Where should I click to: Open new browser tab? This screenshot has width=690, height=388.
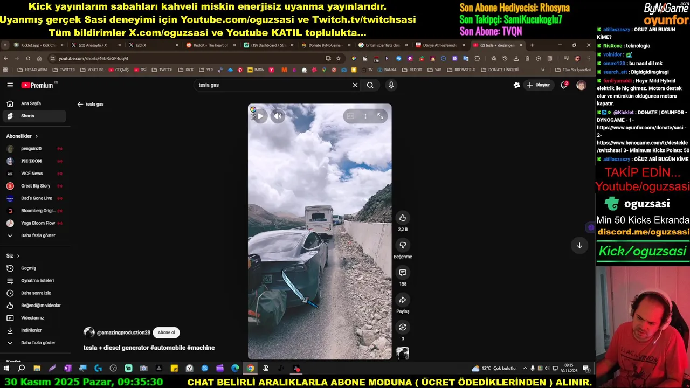tap(532, 45)
